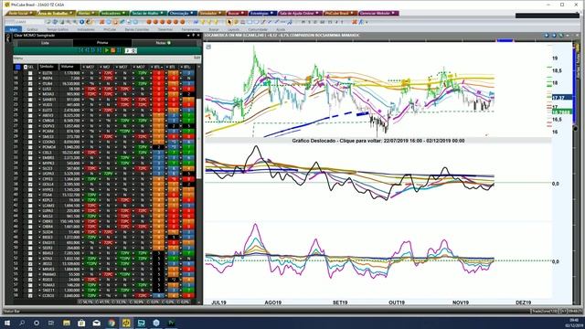
Task: Switch to Prisma tab in panel
Action: 102,43
